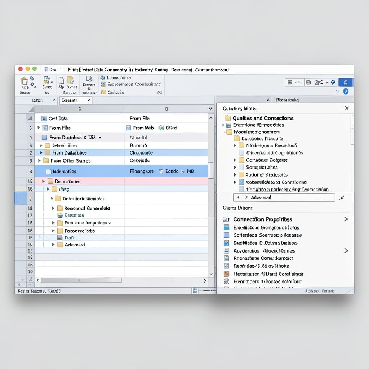Viewport: 369px width, 369px height.
Task: Expand 'Coırıaıbıss Βofgcost' in right pane
Action: 235,160
